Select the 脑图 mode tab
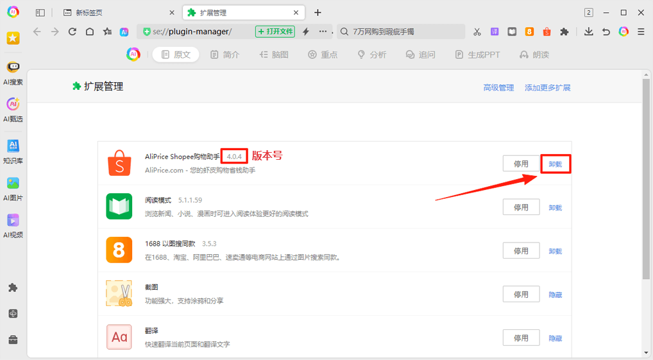This screenshot has height=360, width=653. [274, 55]
